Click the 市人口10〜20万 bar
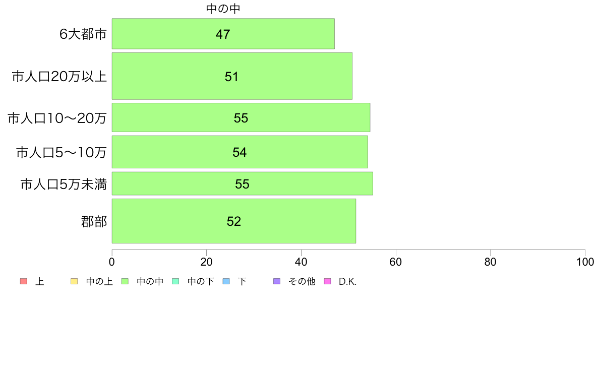Viewport: 599px width, 371px height. coord(241,117)
